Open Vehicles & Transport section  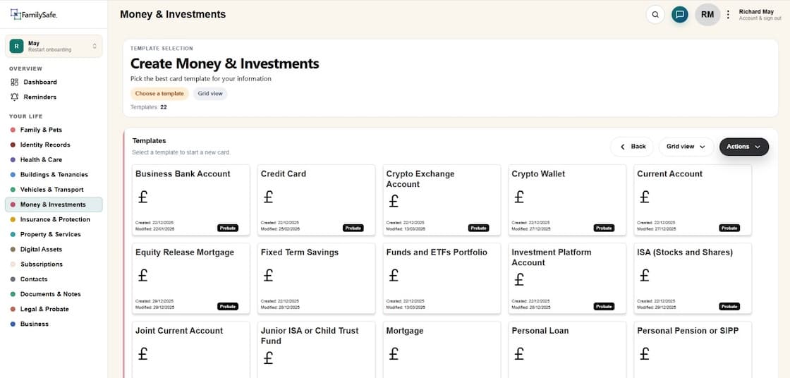[52, 190]
